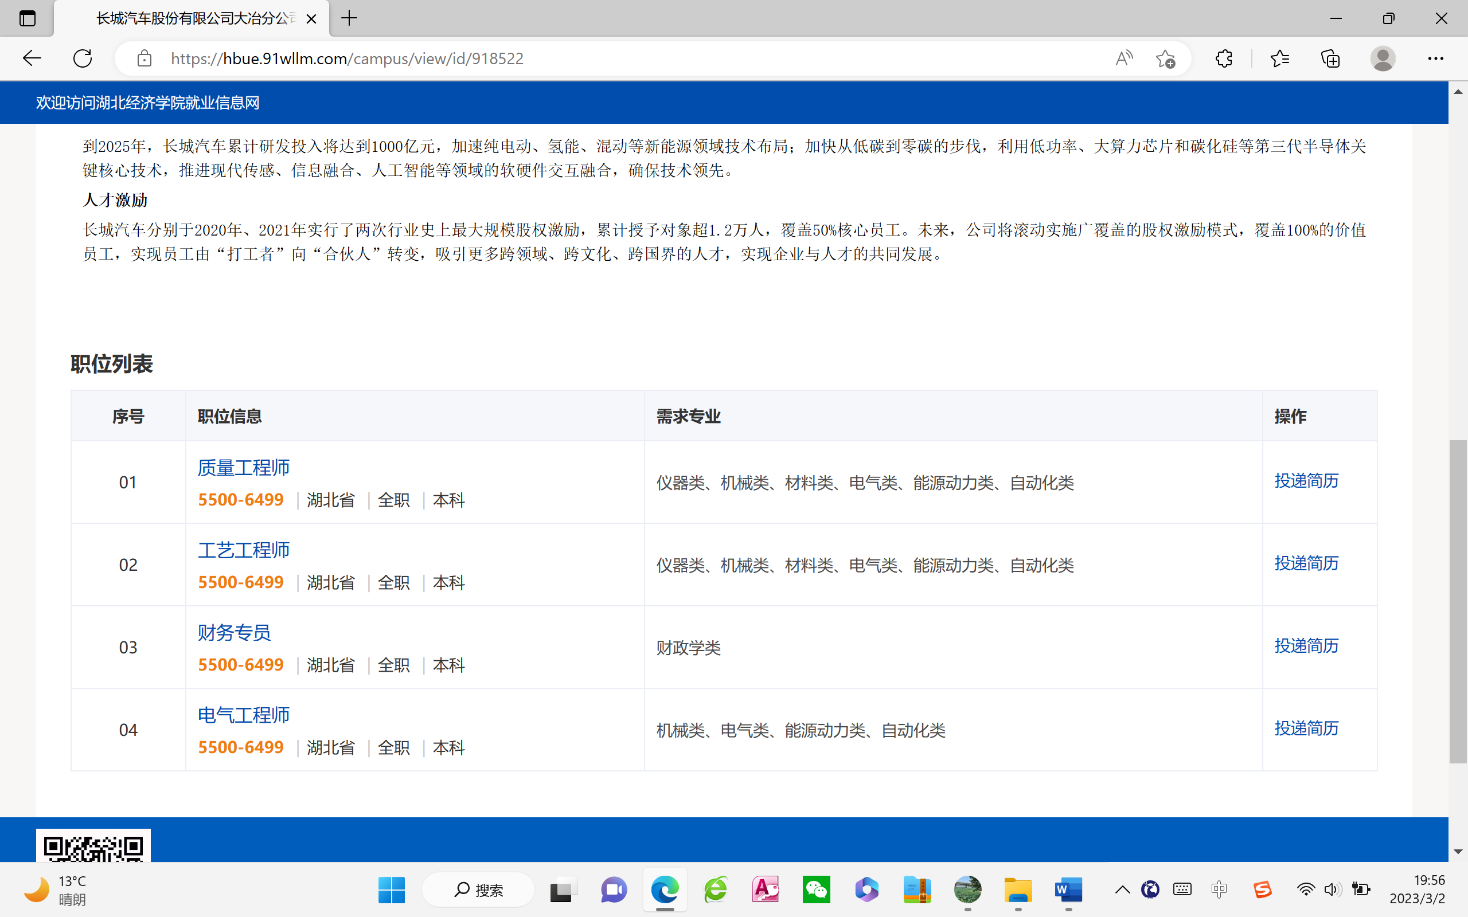This screenshot has width=1468, height=917.
Task: Open the browser Extensions icon
Action: (1224, 58)
